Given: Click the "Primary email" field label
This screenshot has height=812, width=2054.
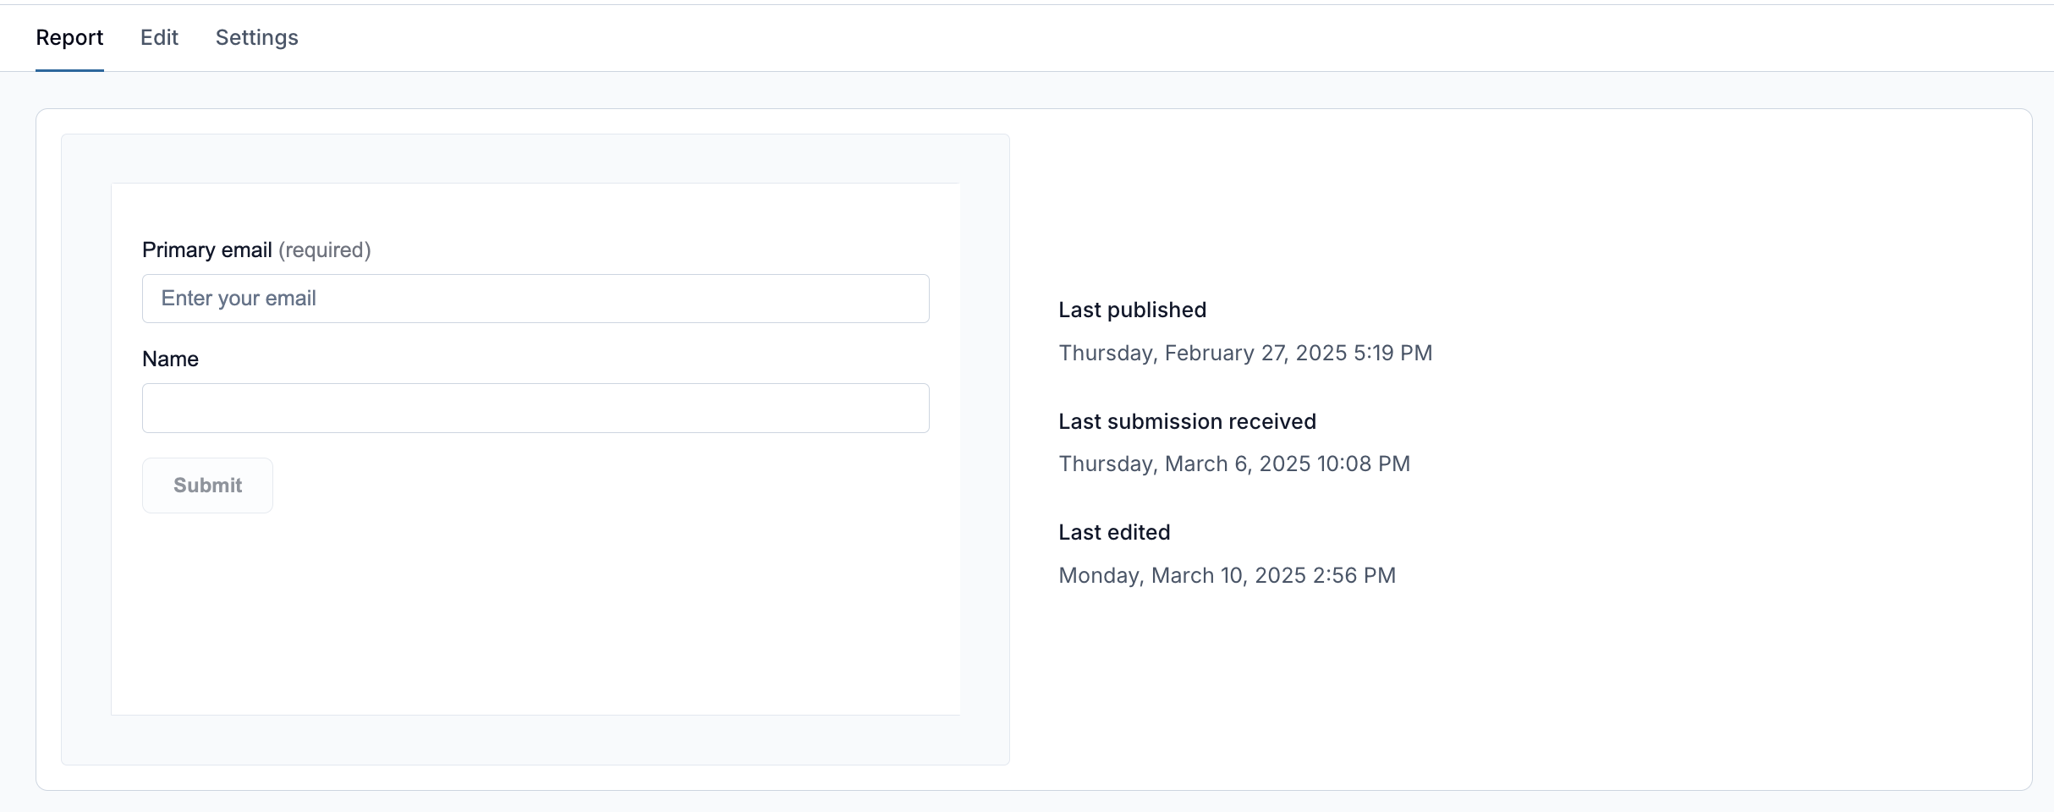Looking at the screenshot, I should 206,250.
